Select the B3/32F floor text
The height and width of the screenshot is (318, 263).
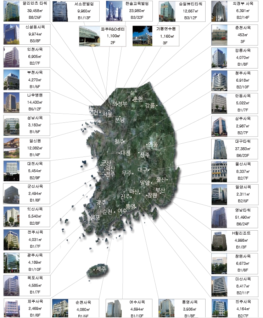[x=137, y=17]
